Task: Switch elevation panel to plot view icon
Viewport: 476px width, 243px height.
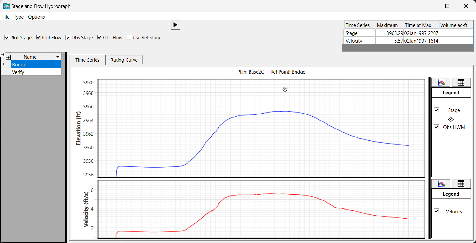Action: (441, 82)
